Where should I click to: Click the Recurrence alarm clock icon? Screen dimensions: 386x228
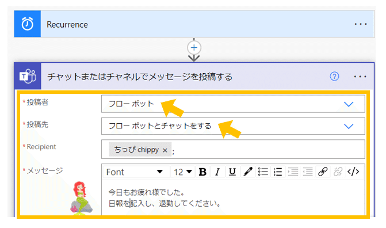pos(28,24)
